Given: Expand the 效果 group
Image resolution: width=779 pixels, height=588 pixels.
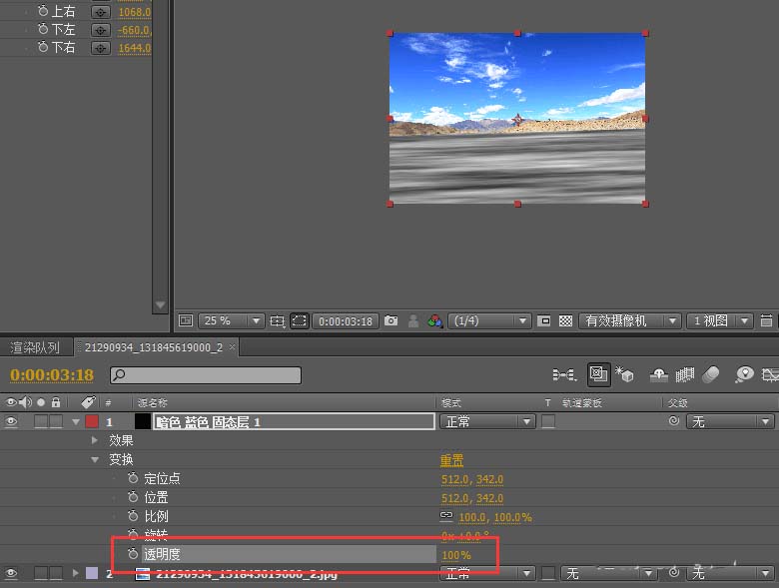Looking at the screenshot, I should point(94,440).
